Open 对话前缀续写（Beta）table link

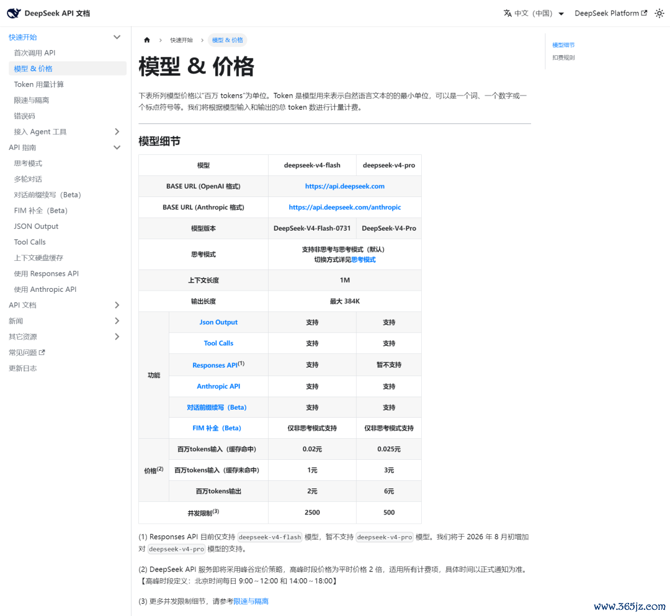(217, 407)
